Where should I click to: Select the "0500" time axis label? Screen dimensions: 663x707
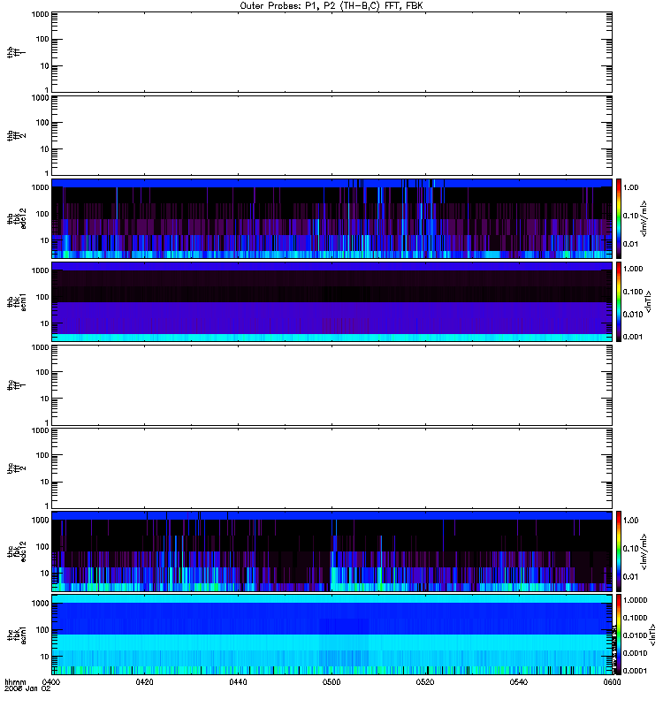click(331, 681)
